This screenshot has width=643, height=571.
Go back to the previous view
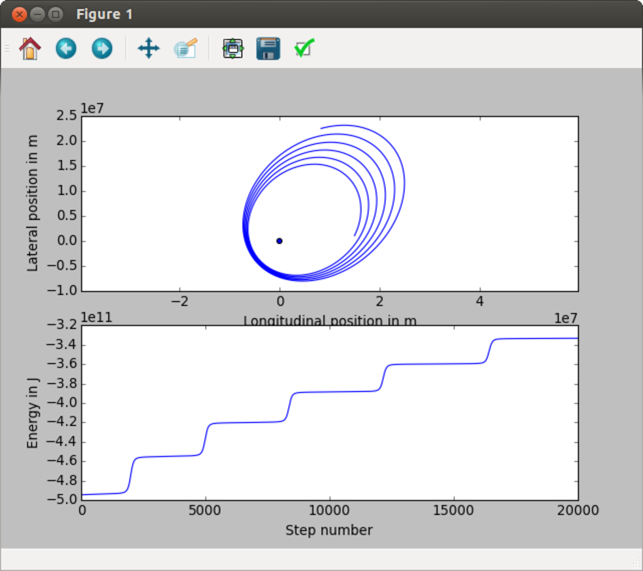coord(66,48)
